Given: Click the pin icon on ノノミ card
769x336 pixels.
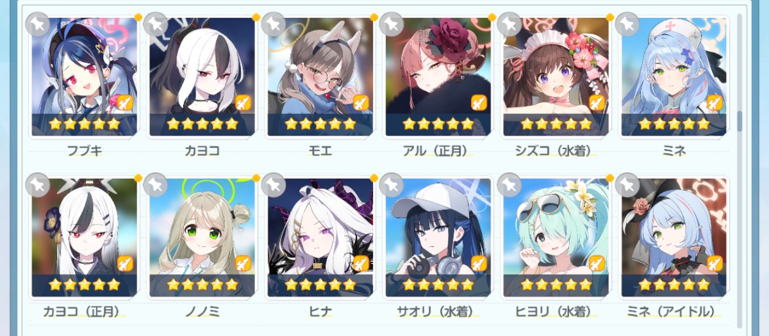Looking at the screenshot, I should pyautogui.click(x=155, y=186).
